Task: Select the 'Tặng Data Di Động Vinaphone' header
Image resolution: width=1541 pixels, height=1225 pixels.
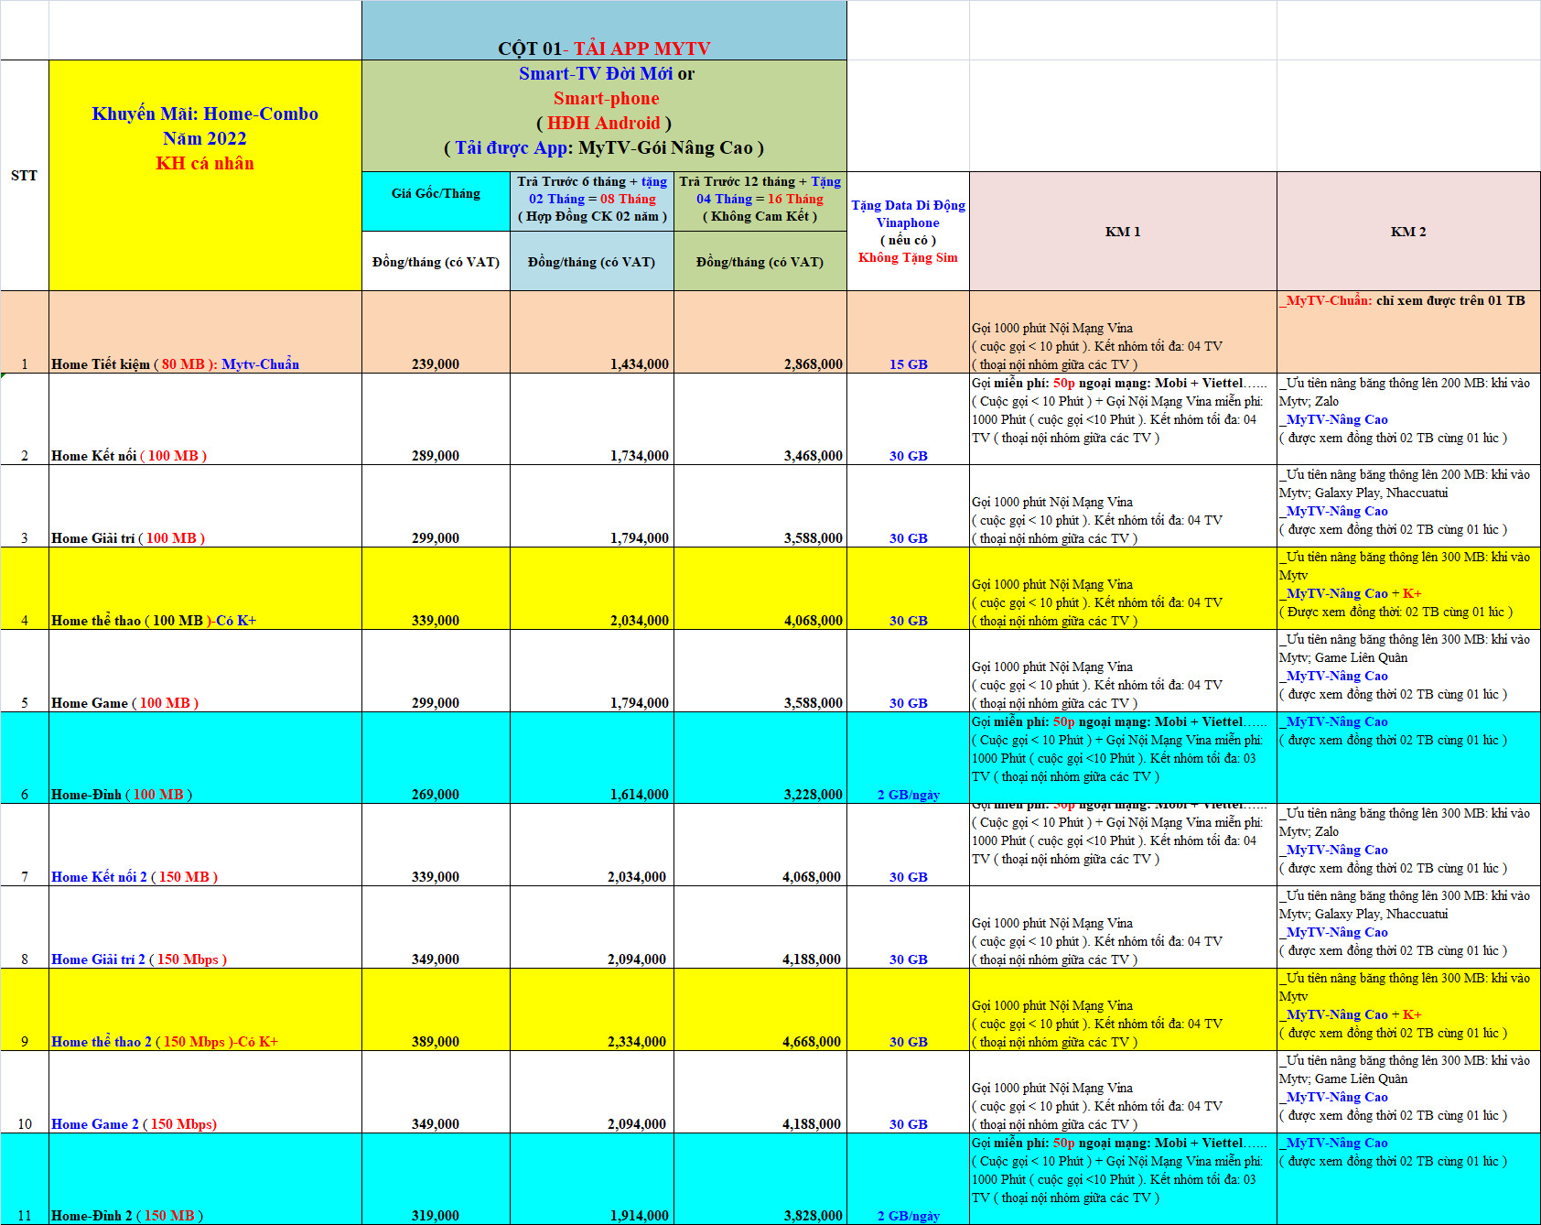Action: (908, 232)
